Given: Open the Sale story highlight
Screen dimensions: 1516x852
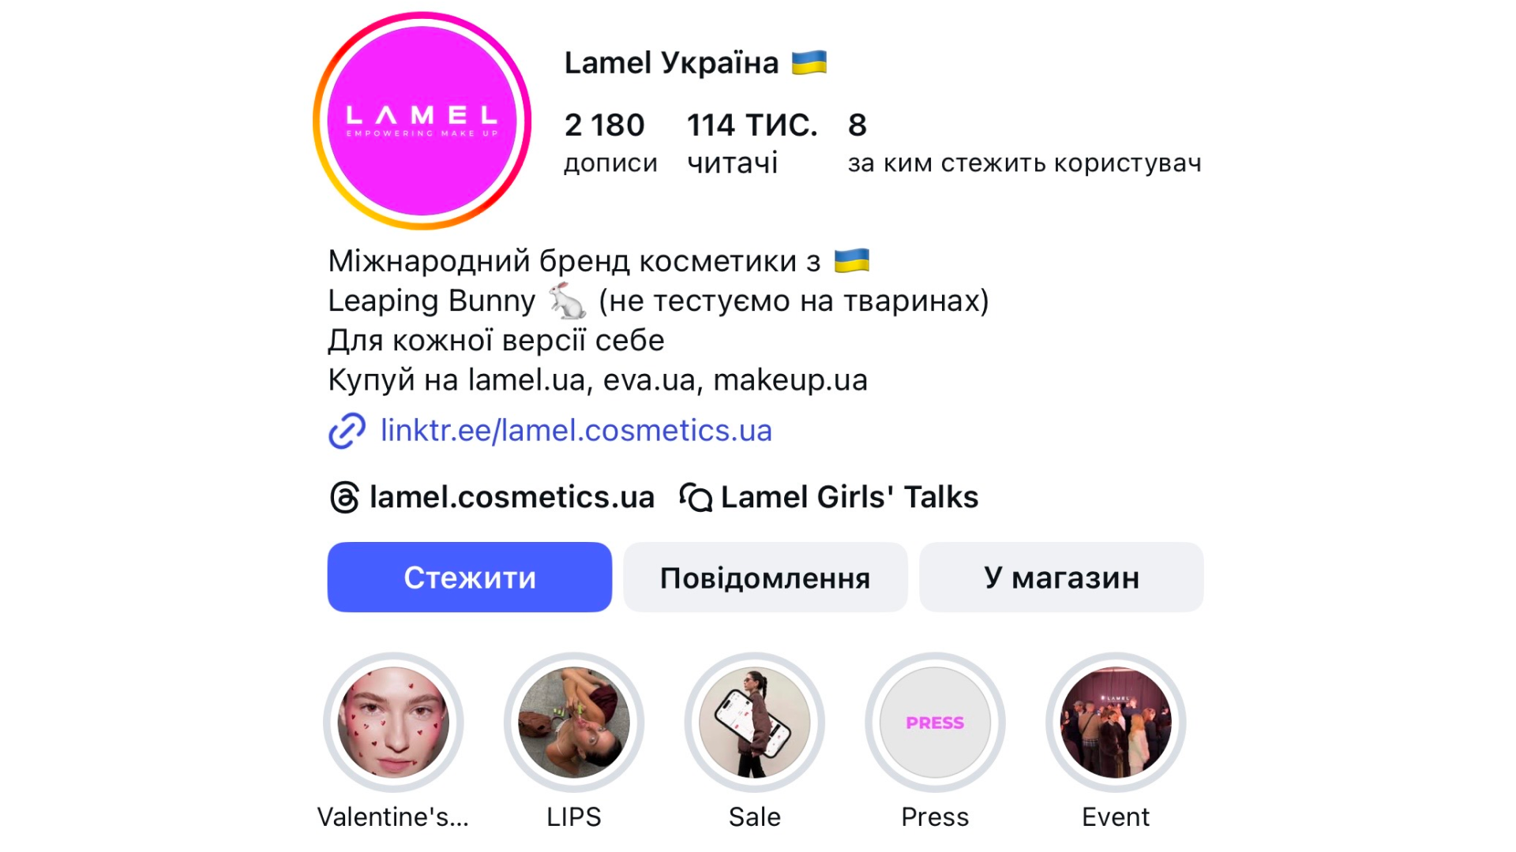Looking at the screenshot, I should click(755, 722).
